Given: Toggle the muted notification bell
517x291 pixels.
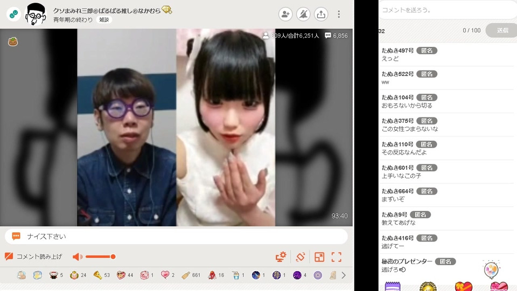Looking at the screenshot, I should click(303, 14).
